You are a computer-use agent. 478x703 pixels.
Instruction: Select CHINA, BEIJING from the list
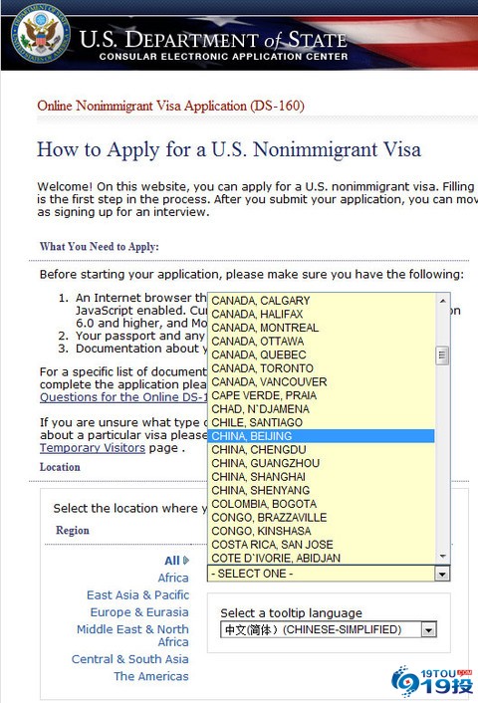(x=321, y=436)
